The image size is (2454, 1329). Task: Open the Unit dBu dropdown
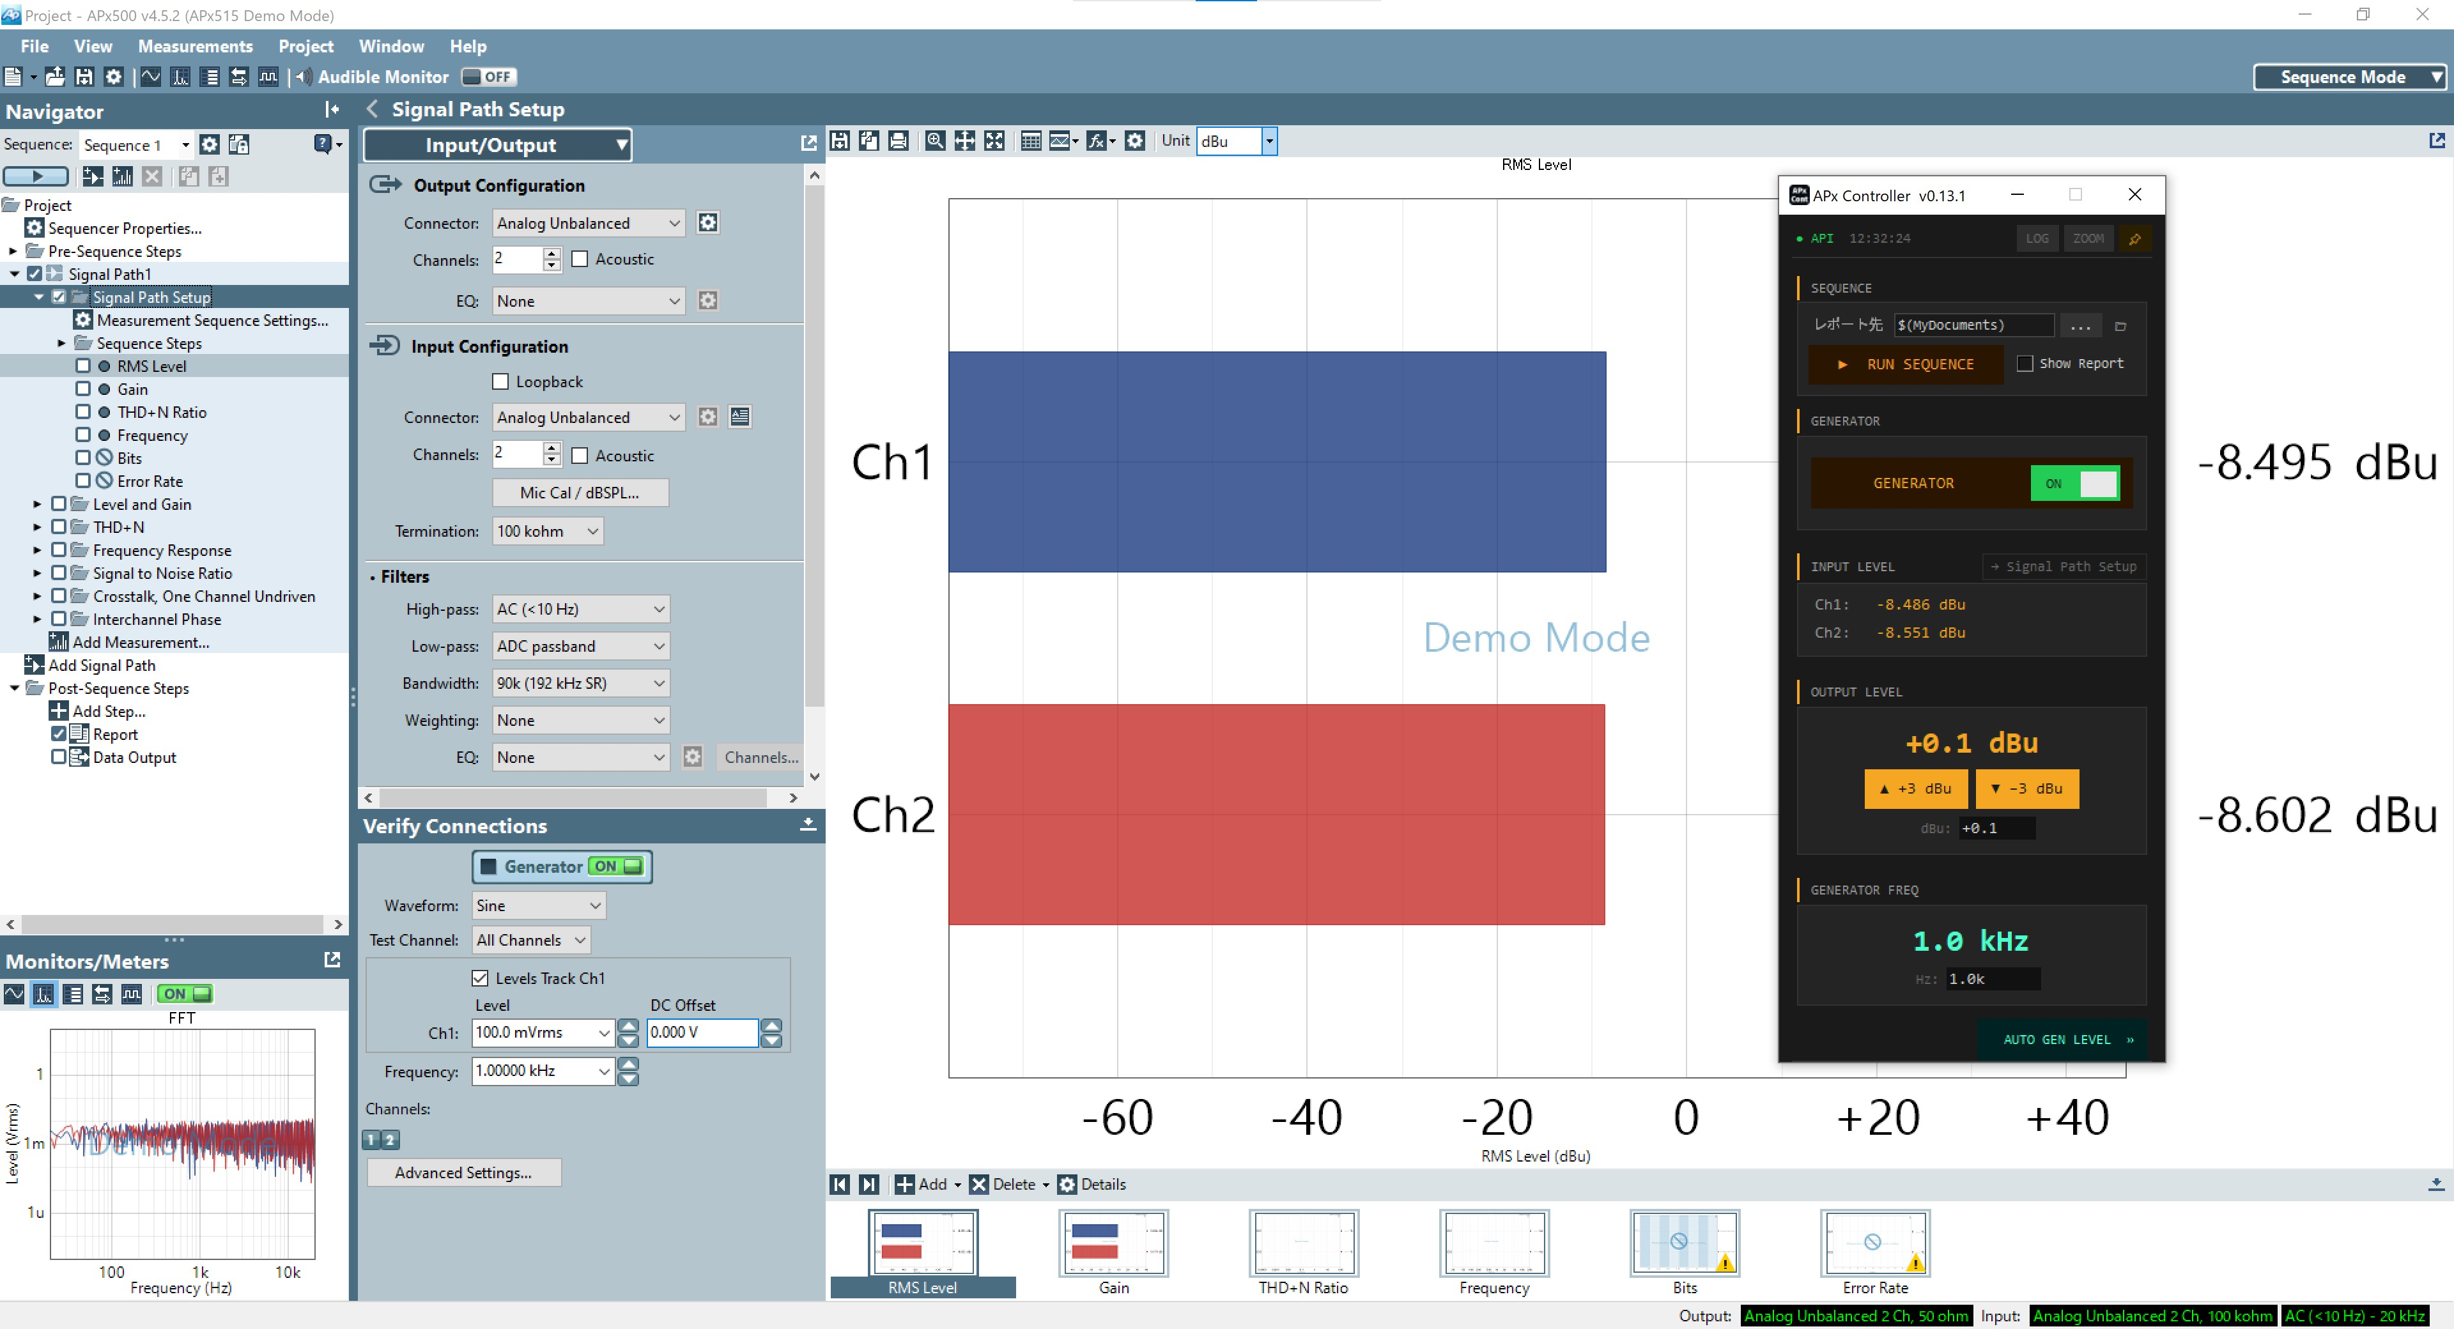pos(1269,141)
